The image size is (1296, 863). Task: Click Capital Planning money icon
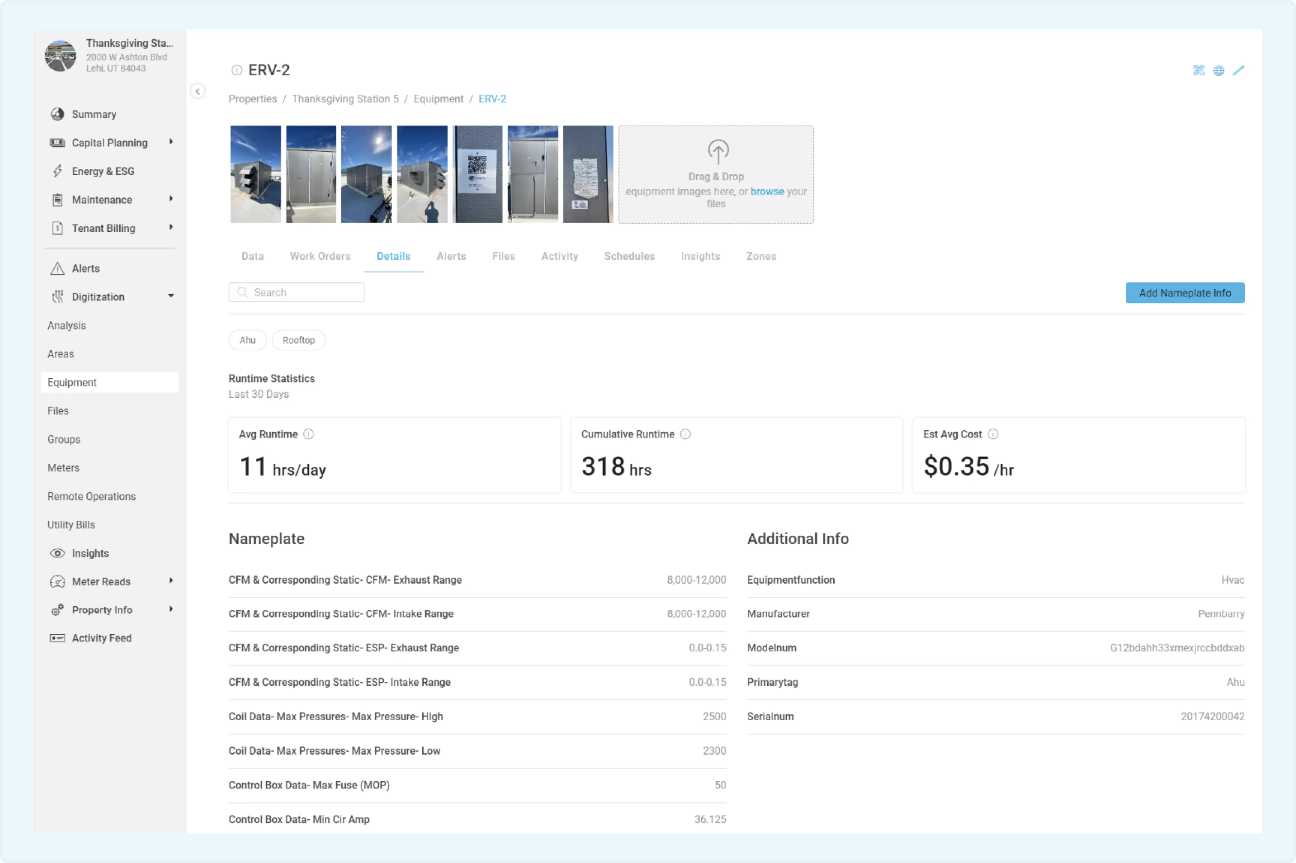coord(57,142)
